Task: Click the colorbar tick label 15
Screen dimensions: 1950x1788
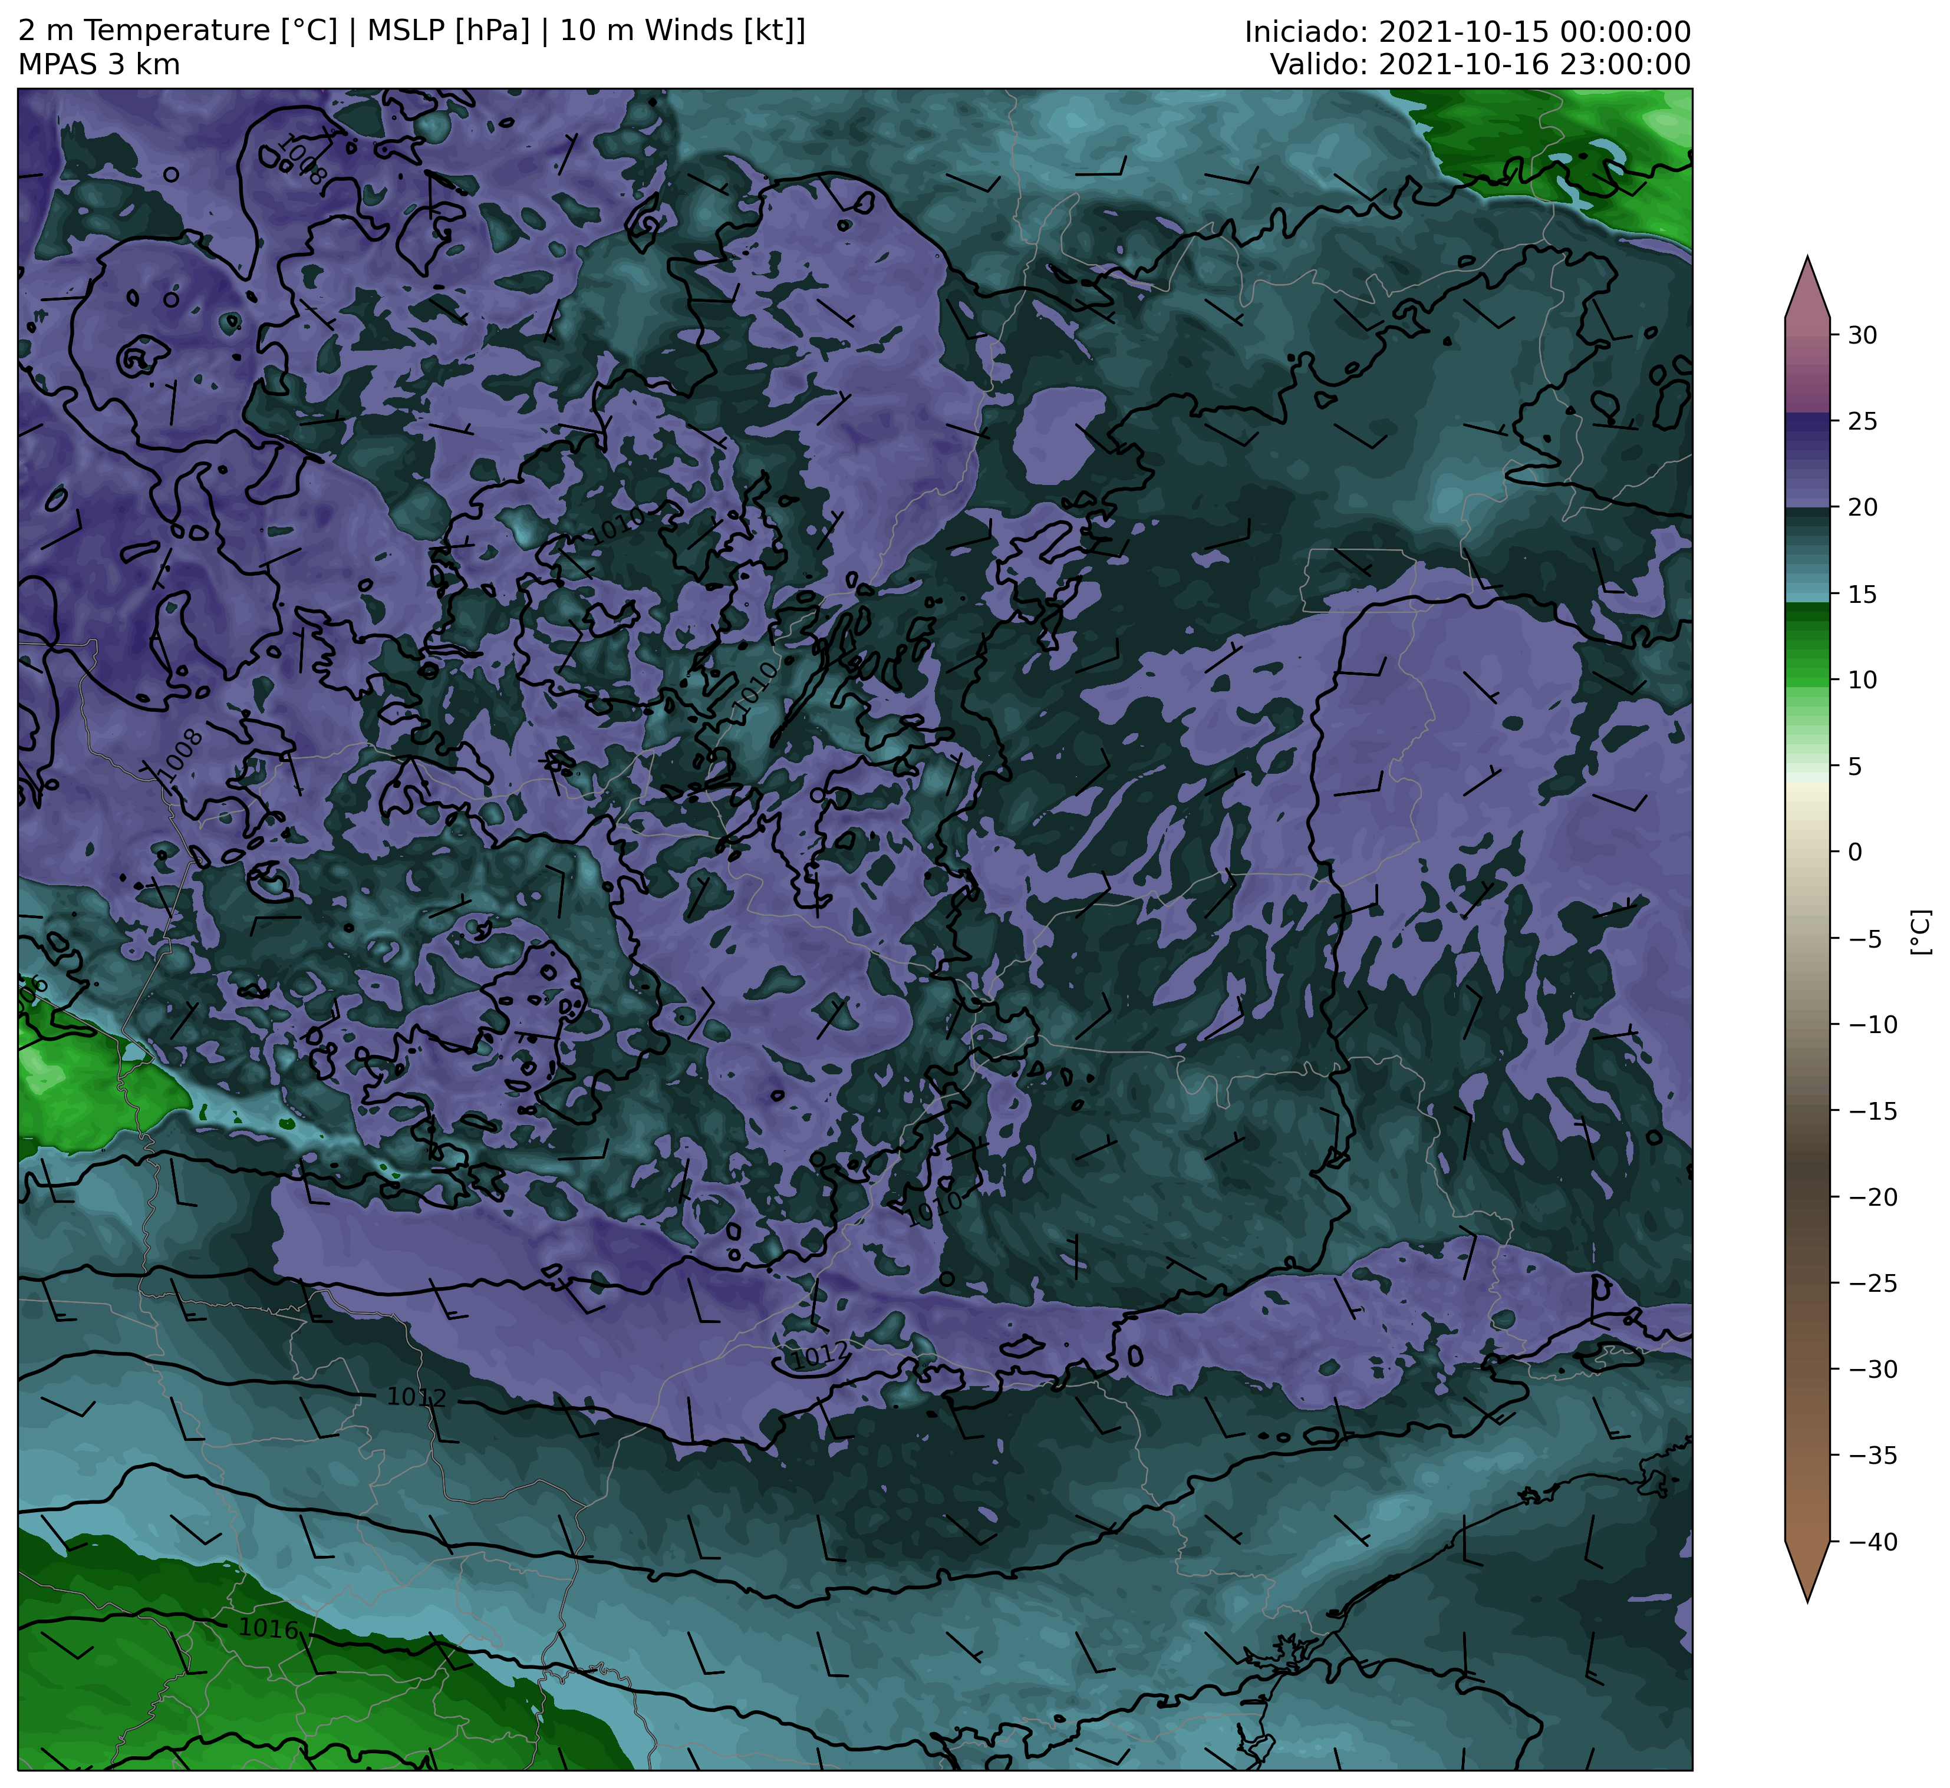Action: (1863, 594)
